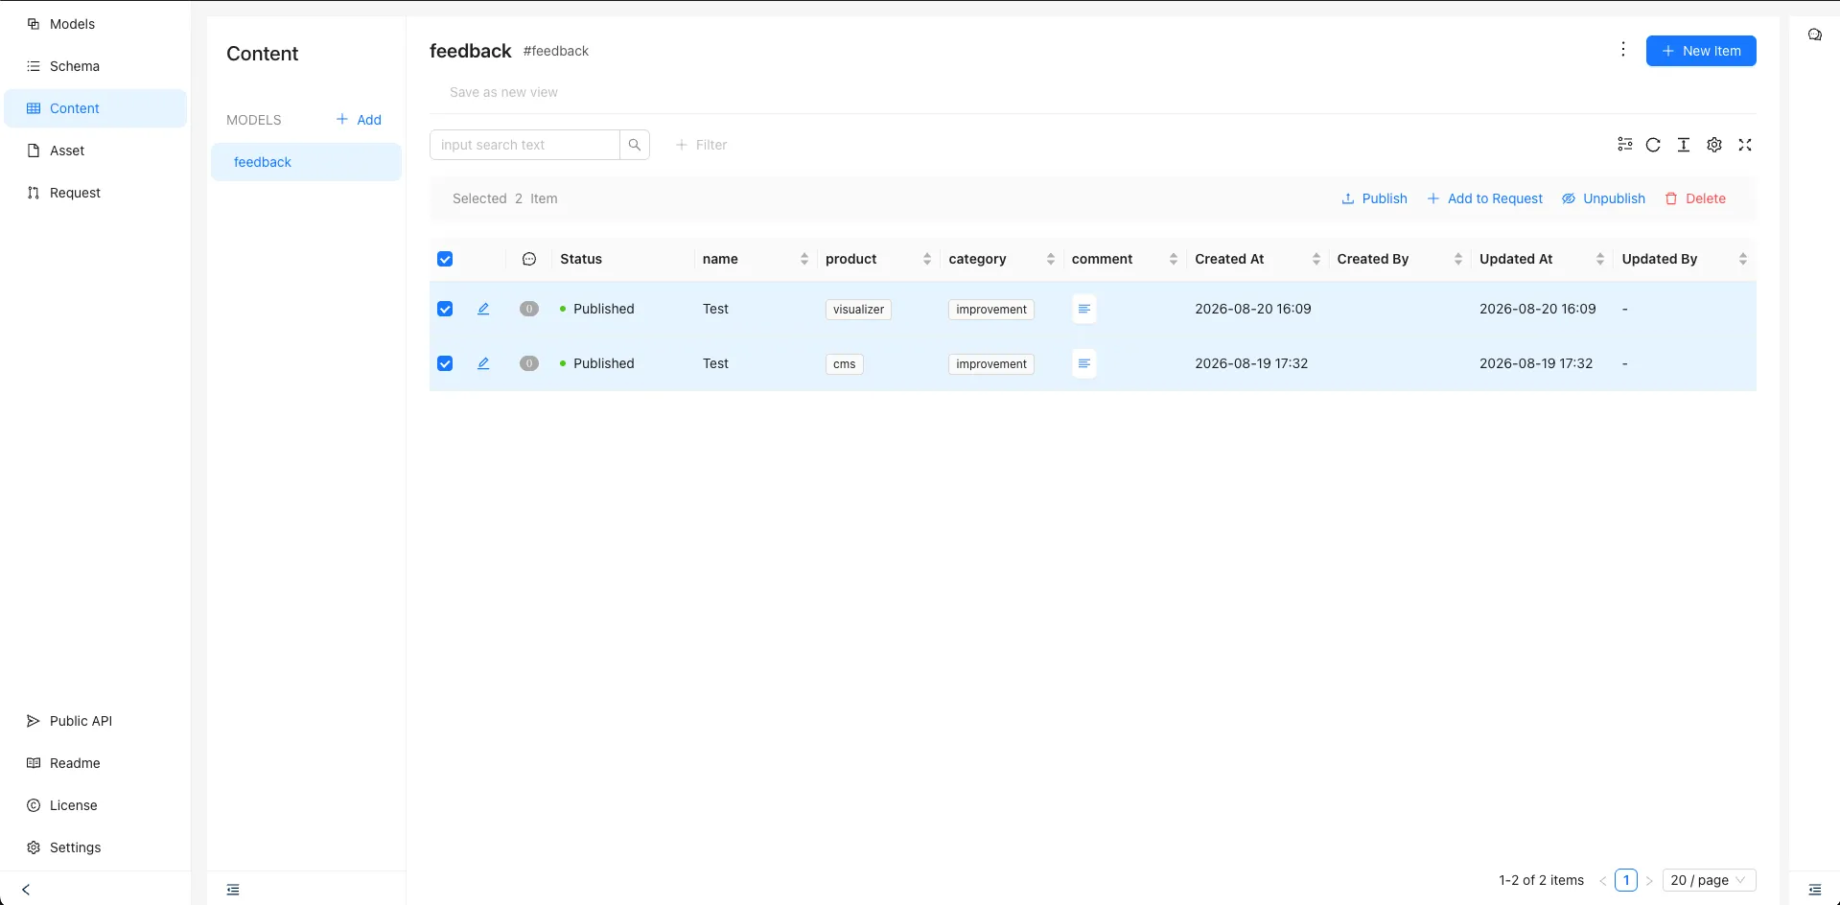Open comments badge for cms row
Screen dimensions: 1840x905
pos(529,363)
